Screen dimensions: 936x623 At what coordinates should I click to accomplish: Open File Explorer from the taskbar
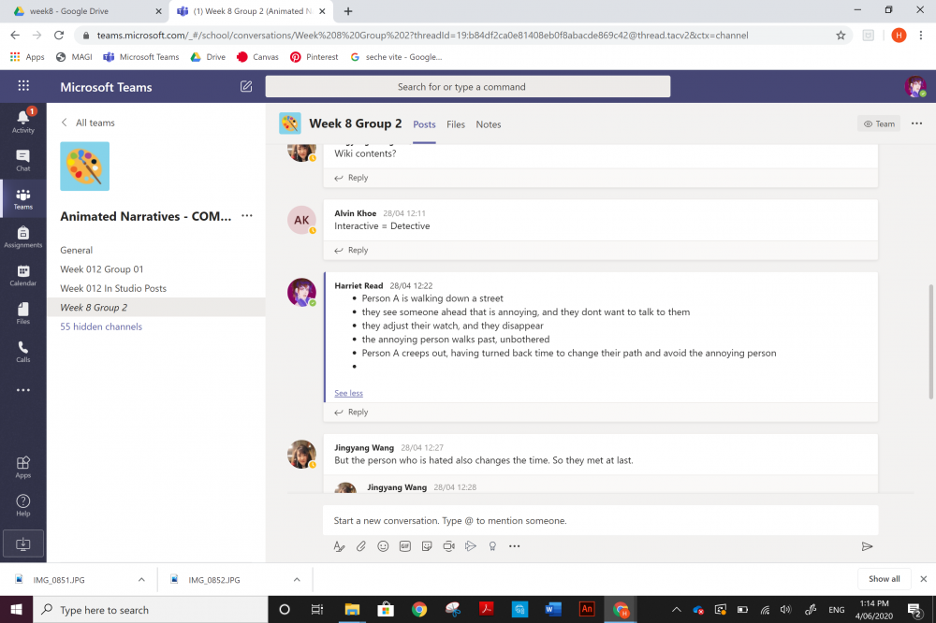click(352, 609)
